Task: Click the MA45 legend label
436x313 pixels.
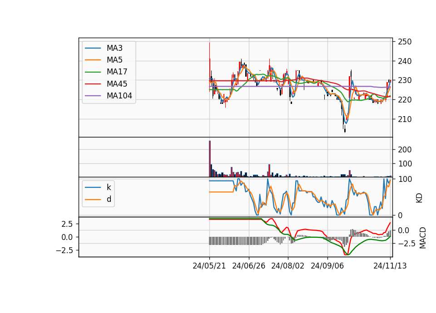Action: click(x=117, y=84)
